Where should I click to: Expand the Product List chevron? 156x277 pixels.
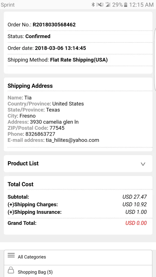coord(143,164)
